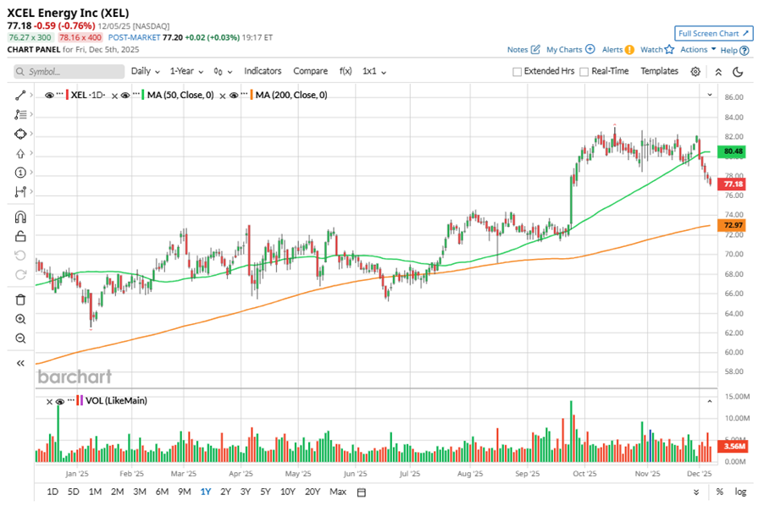Remove the volume study
The height and width of the screenshot is (506, 764).
click(49, 402)
